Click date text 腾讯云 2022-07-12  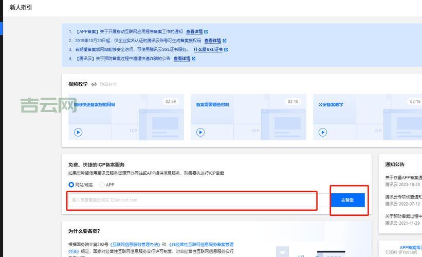402,204
